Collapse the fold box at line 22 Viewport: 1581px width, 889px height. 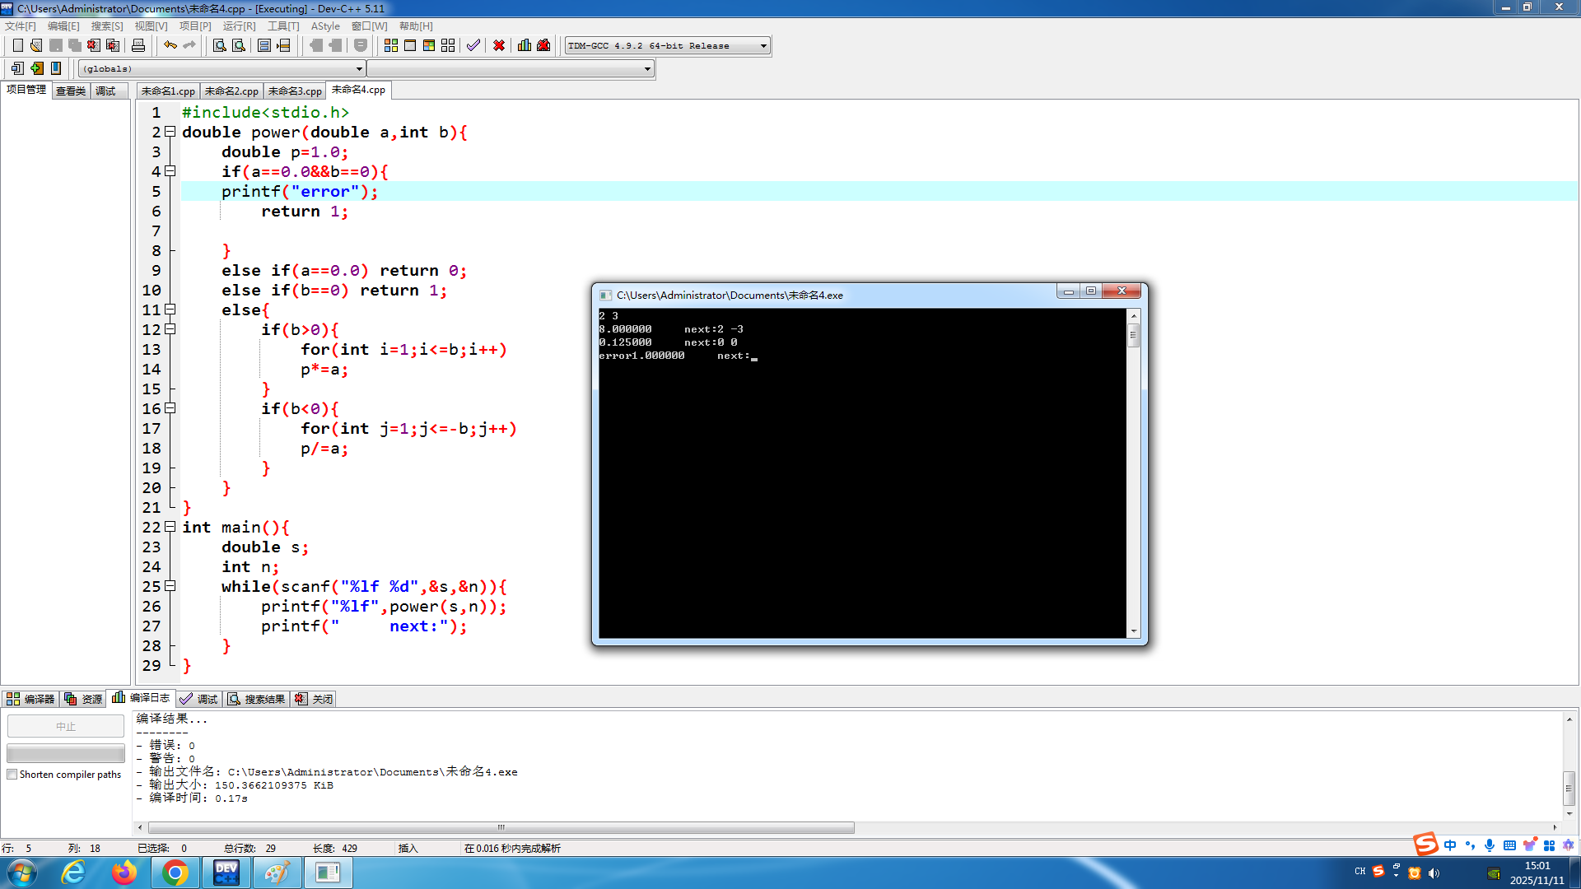170,527
